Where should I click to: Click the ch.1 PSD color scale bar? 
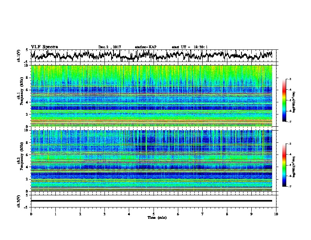[284, 100]
